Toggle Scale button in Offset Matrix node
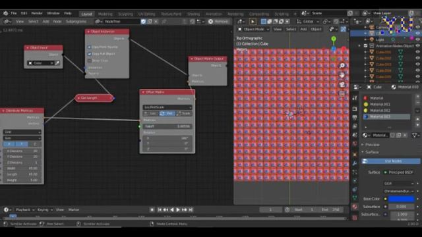Image resolution: width=422 pixels, height=237 pixels. (184, 114)
